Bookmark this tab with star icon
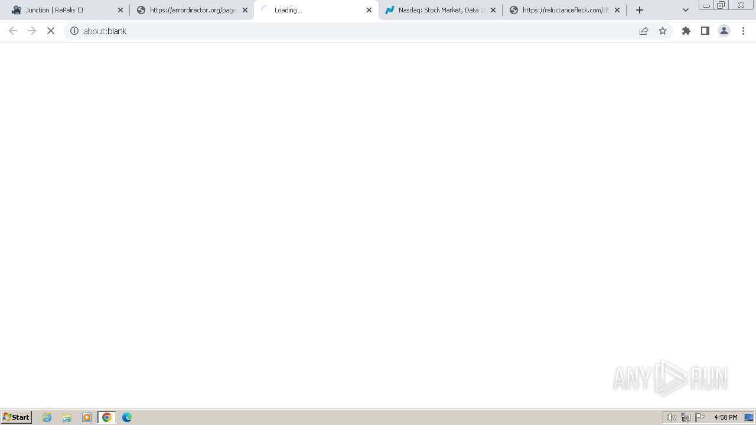 click(663, 31)
